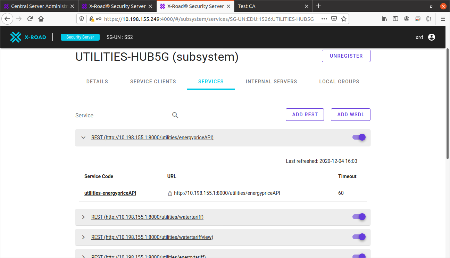
Task: Collapse the energypriceAPI REST service row
Action: (83, 138)
